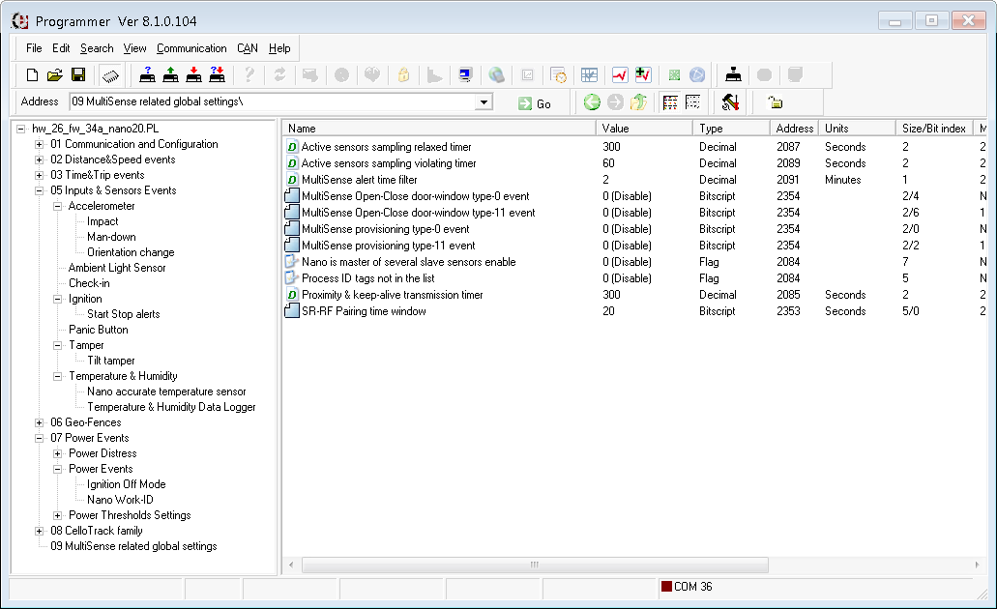Expand 01 Communication and Configuration node
The height and width of the screenshot is (609, 997).
40,144
